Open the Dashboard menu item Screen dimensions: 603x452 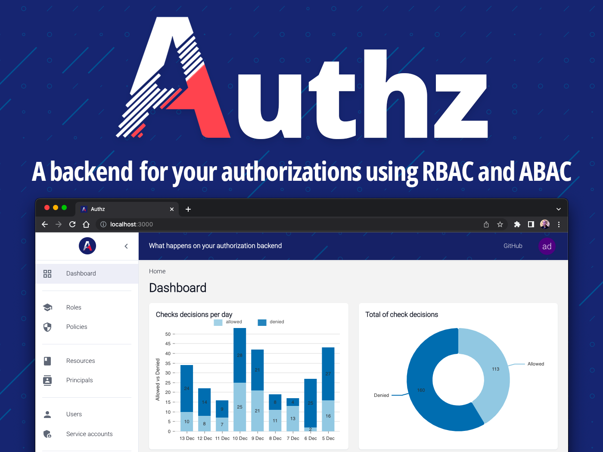coord(87,274)
